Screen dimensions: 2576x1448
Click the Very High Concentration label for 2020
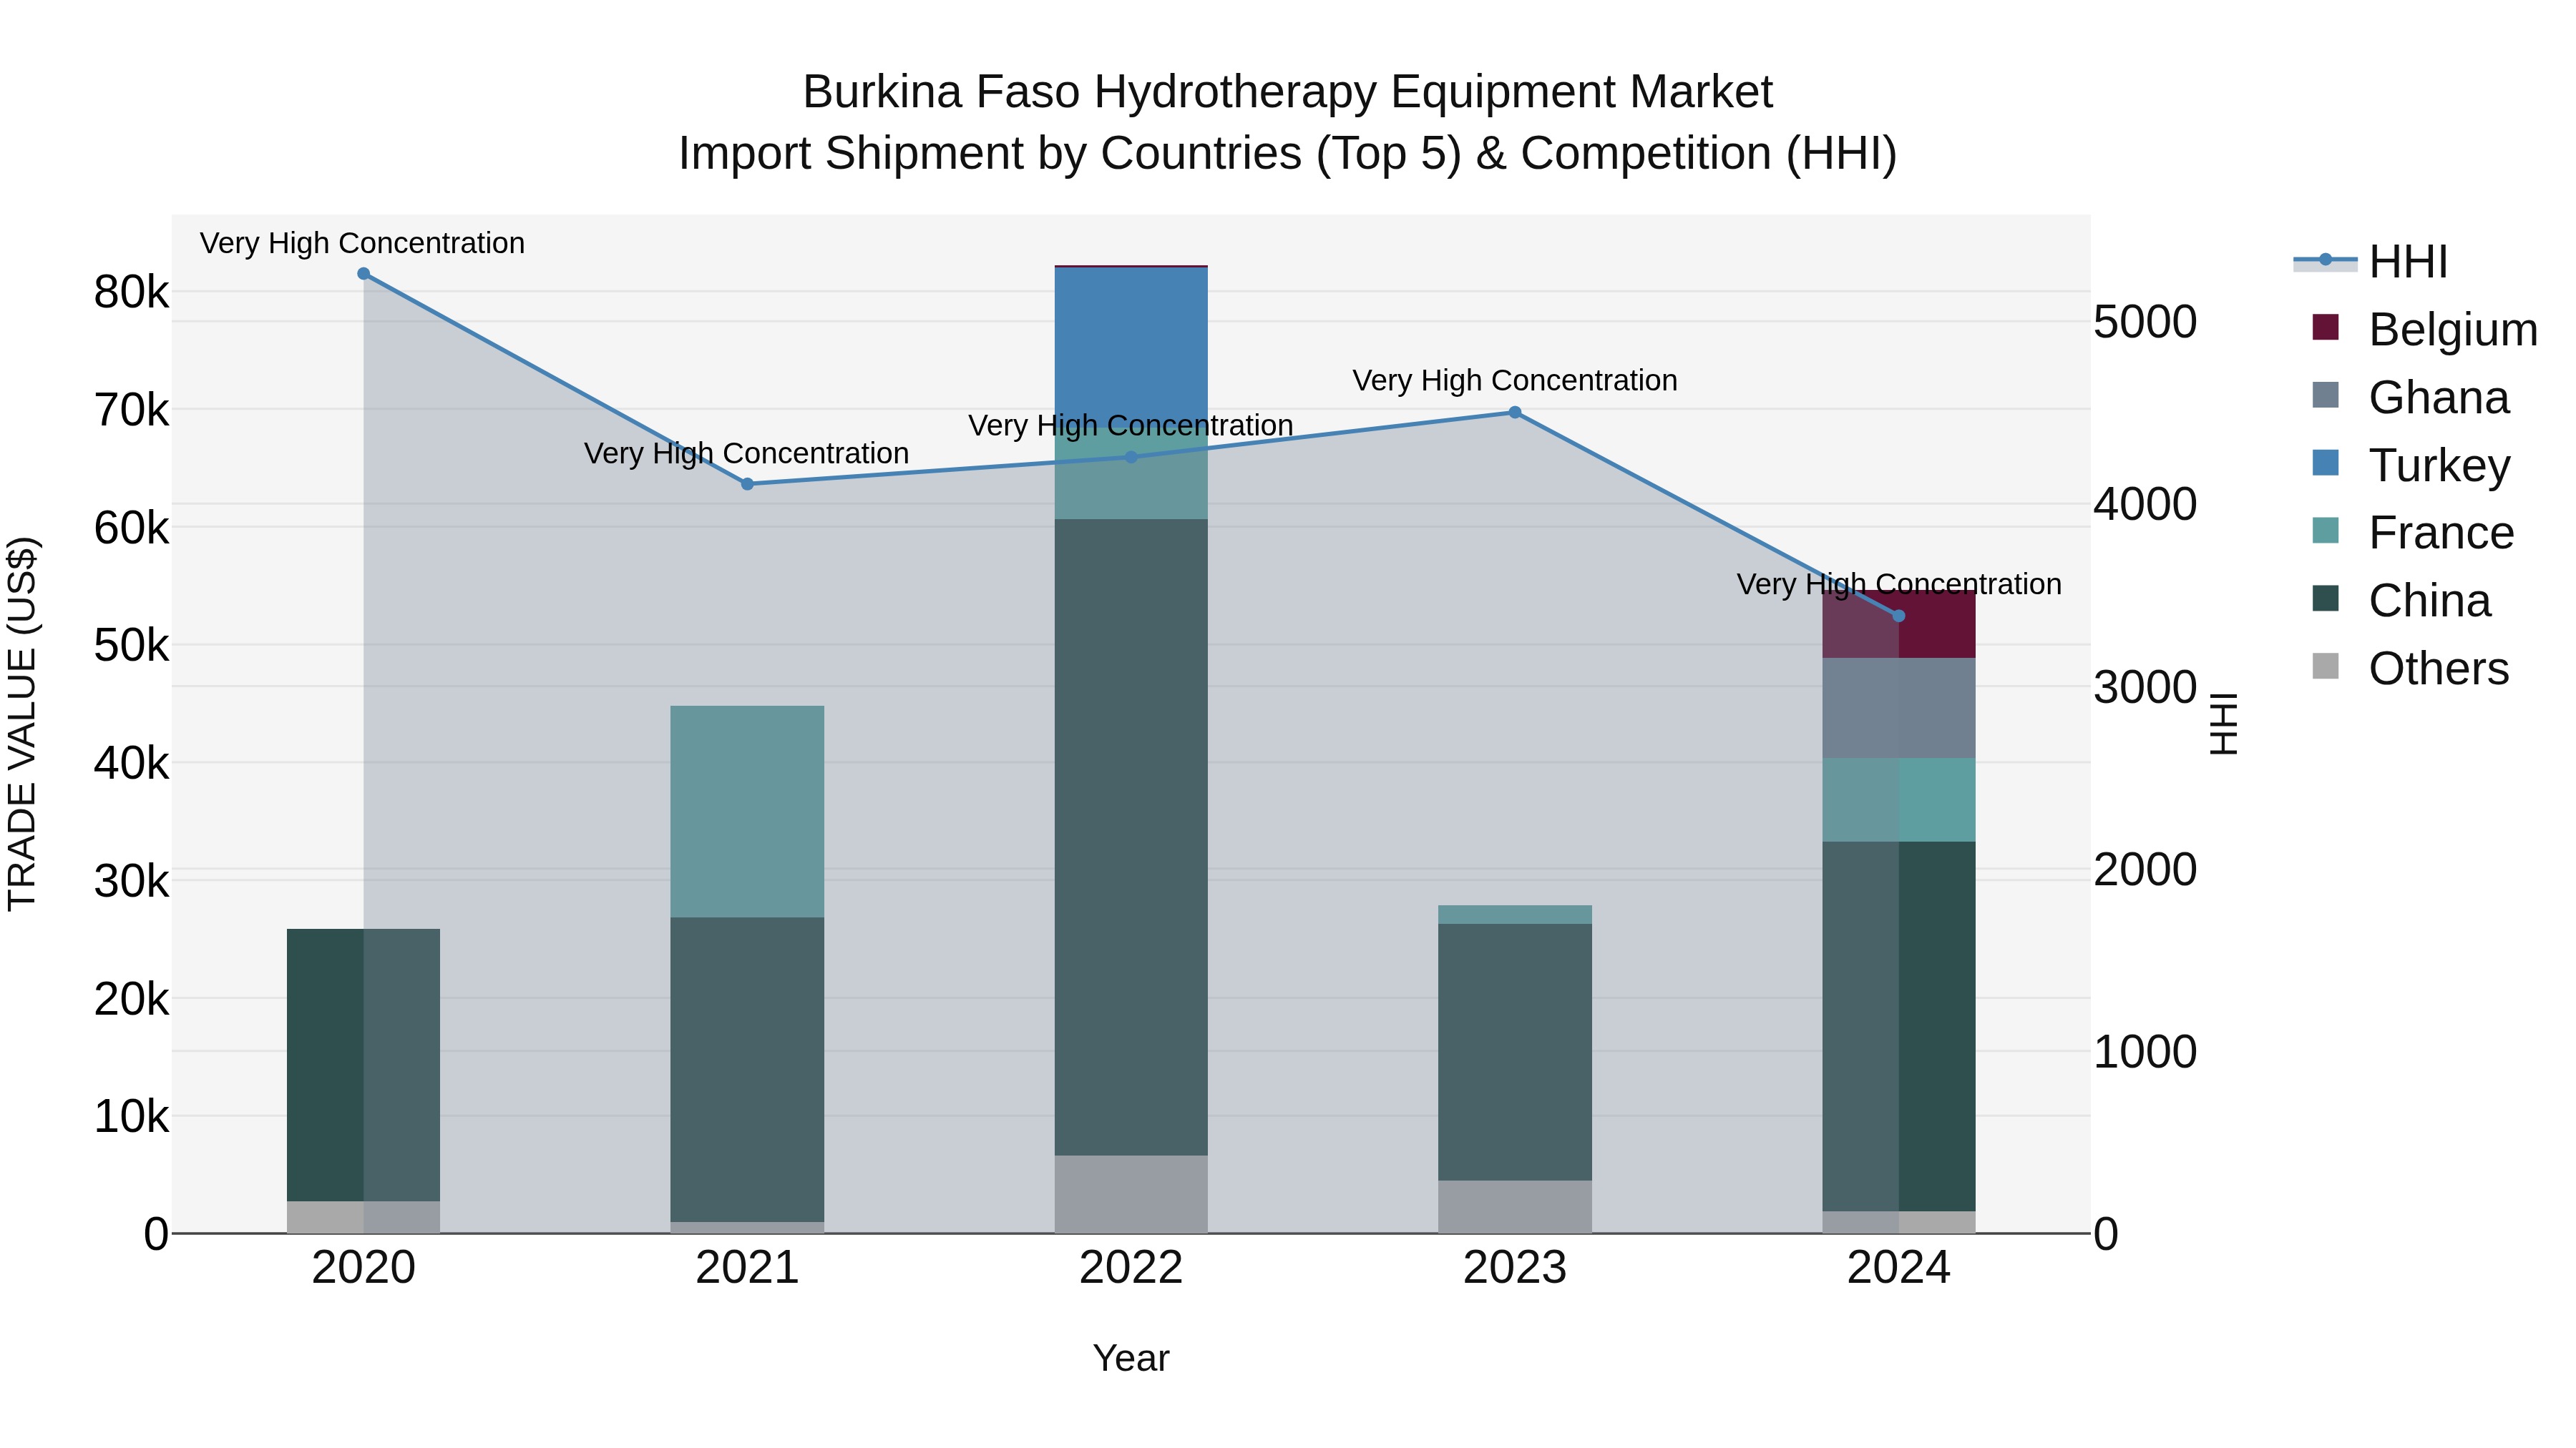(x=362, y=243)
